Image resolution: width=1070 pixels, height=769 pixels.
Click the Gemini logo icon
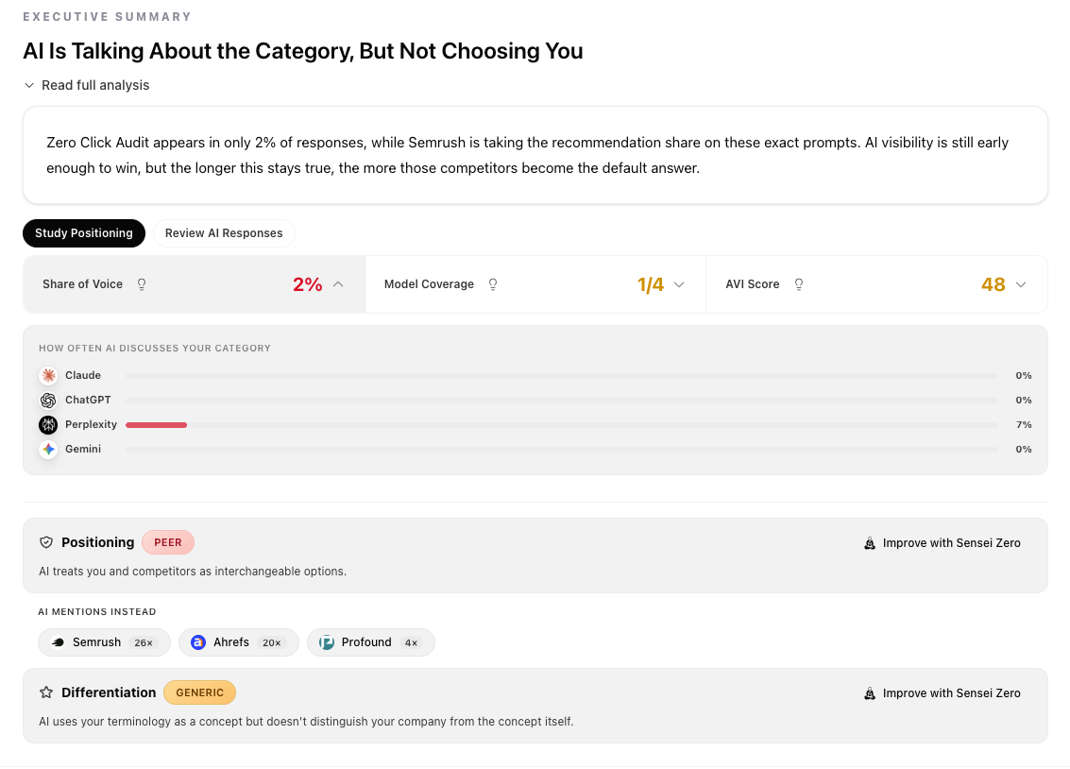48,450
